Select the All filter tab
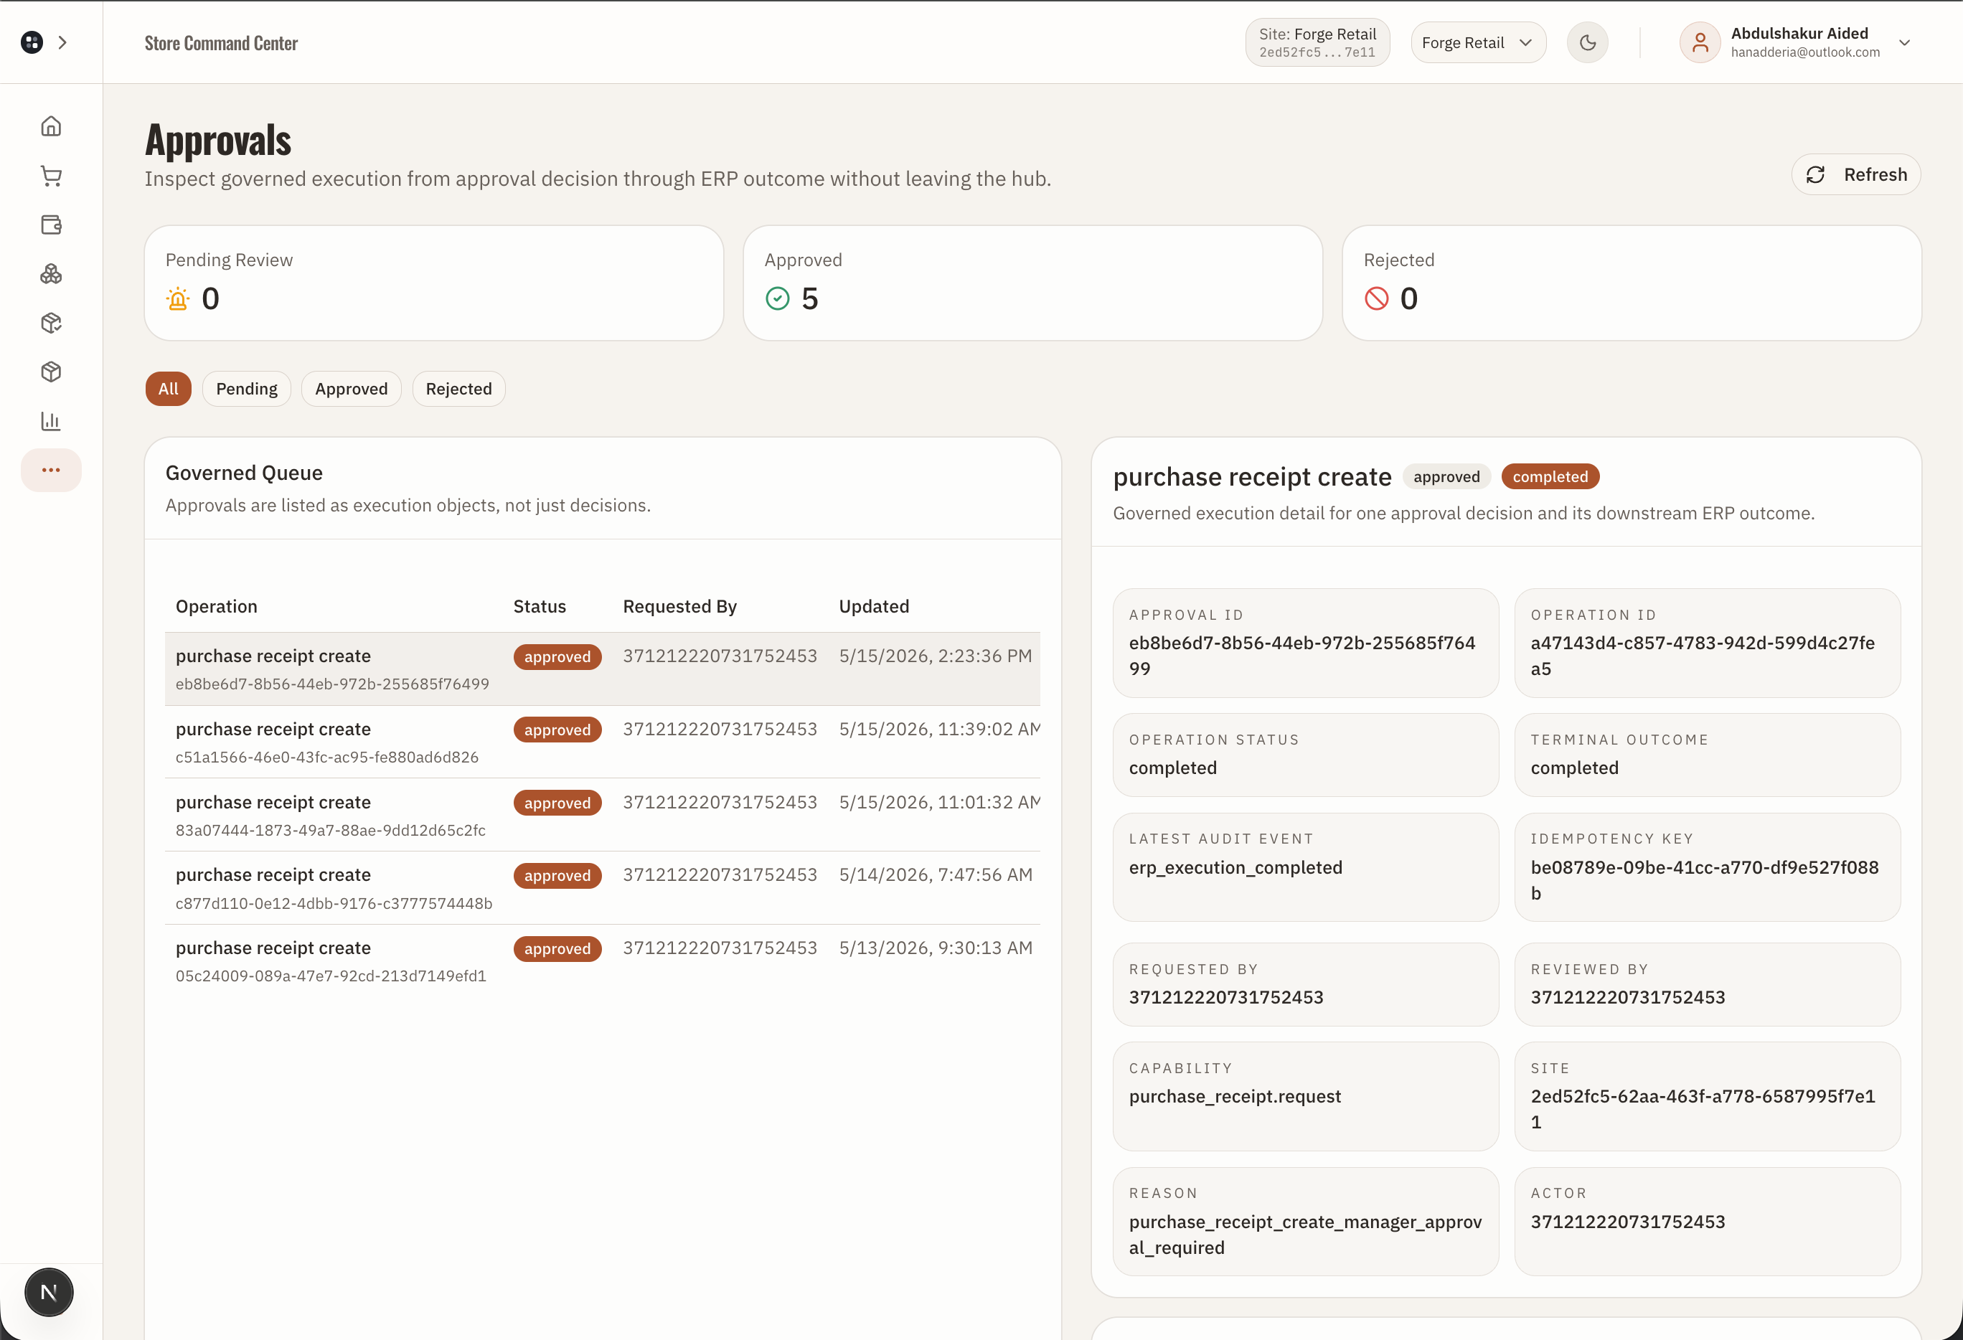Screen dimensions: 1963x1340 coord(168,388)
